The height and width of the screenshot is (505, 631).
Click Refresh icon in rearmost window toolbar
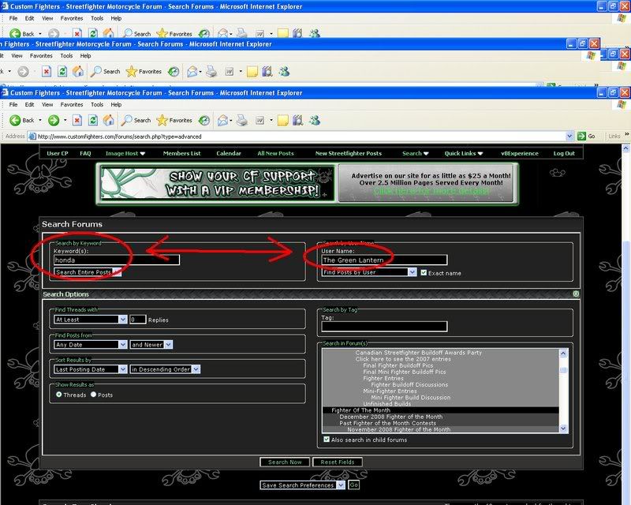(93, 33)
